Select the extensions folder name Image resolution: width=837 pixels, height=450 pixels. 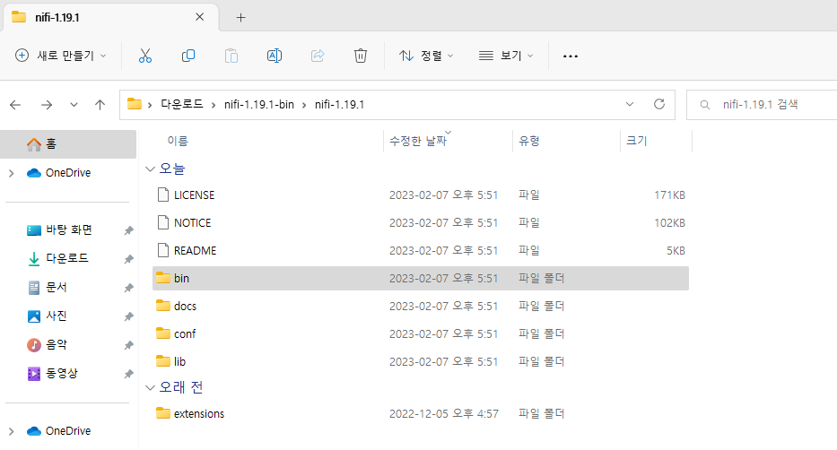coord(199,414)
